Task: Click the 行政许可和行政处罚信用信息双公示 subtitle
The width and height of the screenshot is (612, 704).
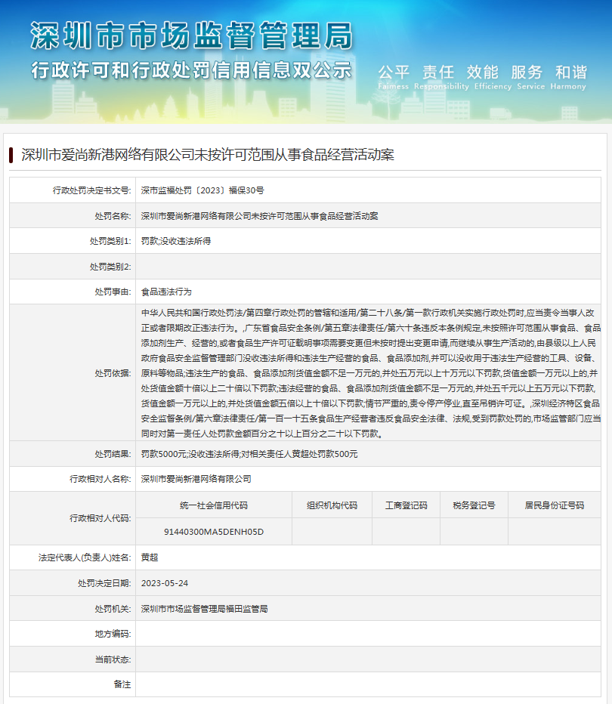Action: pos(191,71)
